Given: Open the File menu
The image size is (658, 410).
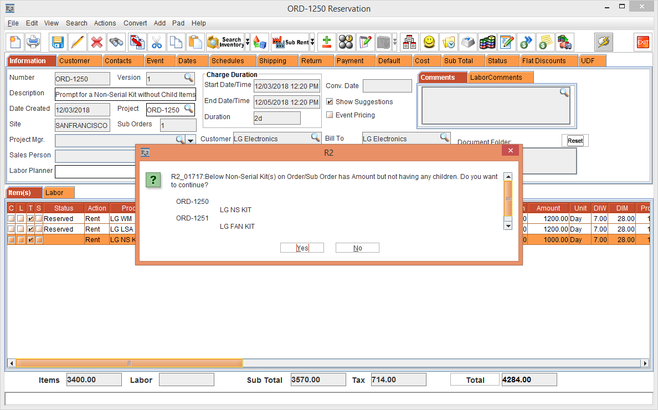Looking at the screenshot, I should click(x=13, y=23).
